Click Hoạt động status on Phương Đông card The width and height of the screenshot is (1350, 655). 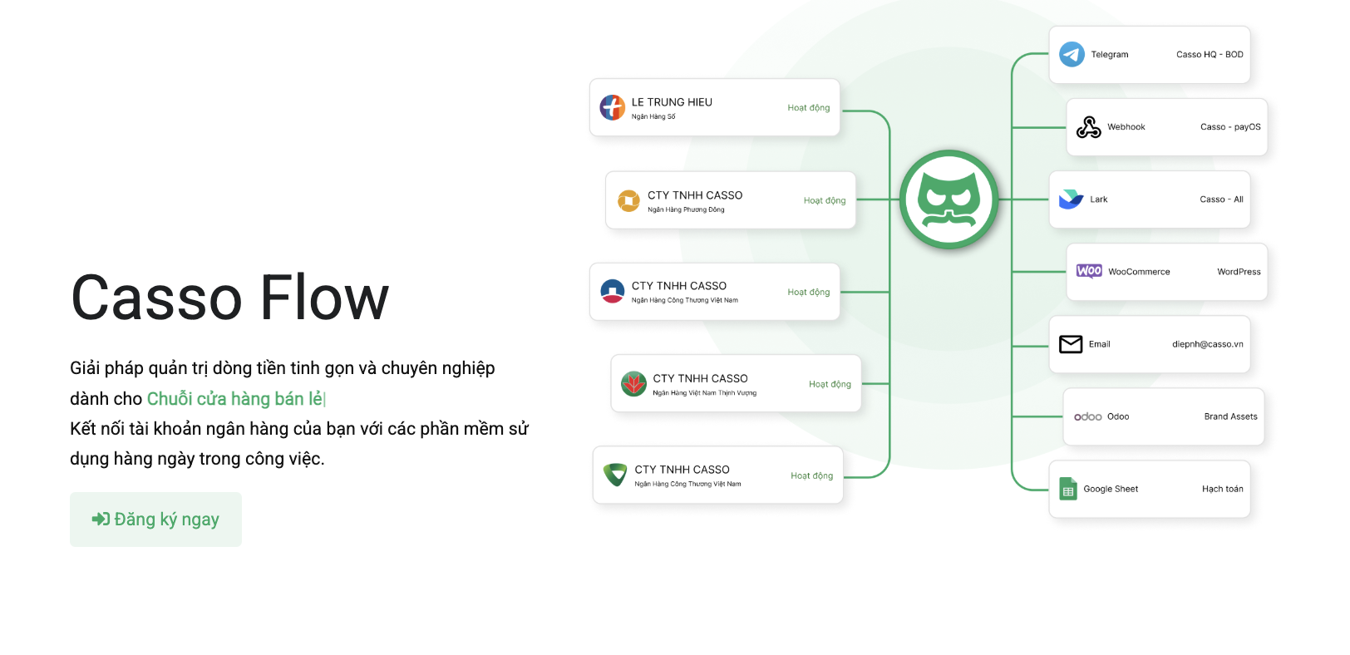pos(825,201)
